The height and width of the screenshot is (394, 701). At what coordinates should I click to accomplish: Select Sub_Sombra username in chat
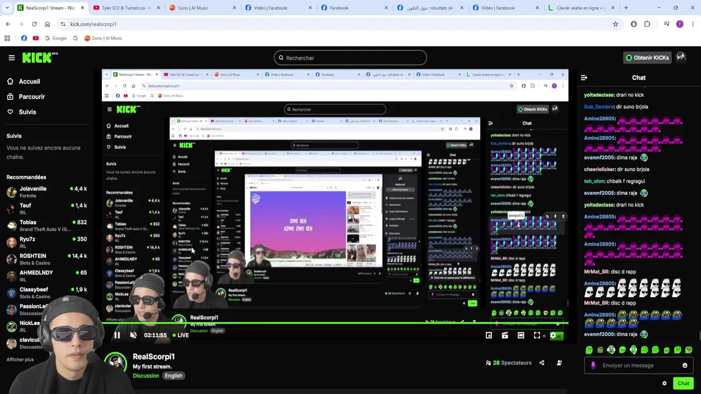coord(599,107)
